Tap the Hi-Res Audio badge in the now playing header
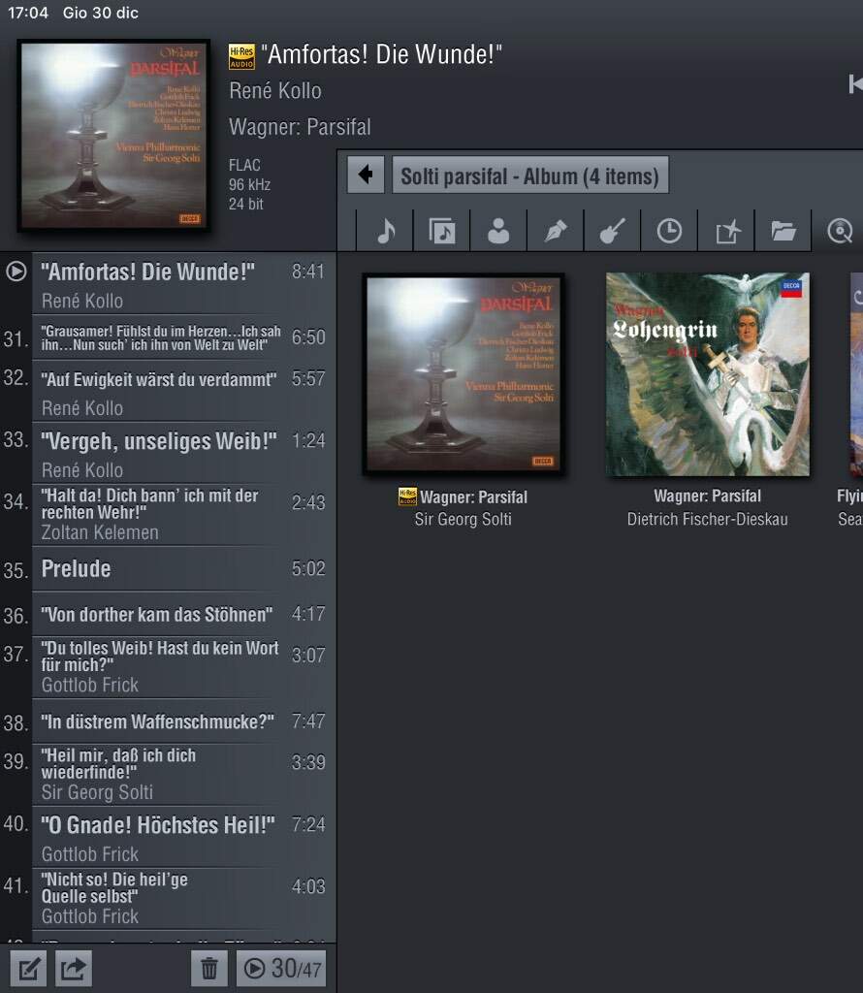This screenshot has width=863, height=993. (x=241, y=56)
